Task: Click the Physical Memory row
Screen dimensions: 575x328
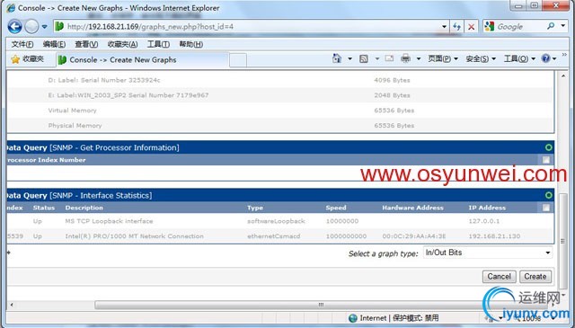Action: pyautogui.click(x=280, y=126)
